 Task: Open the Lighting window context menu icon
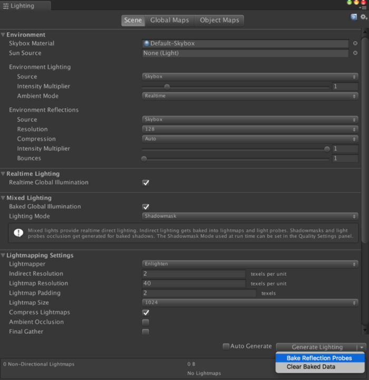click(363, 7)
